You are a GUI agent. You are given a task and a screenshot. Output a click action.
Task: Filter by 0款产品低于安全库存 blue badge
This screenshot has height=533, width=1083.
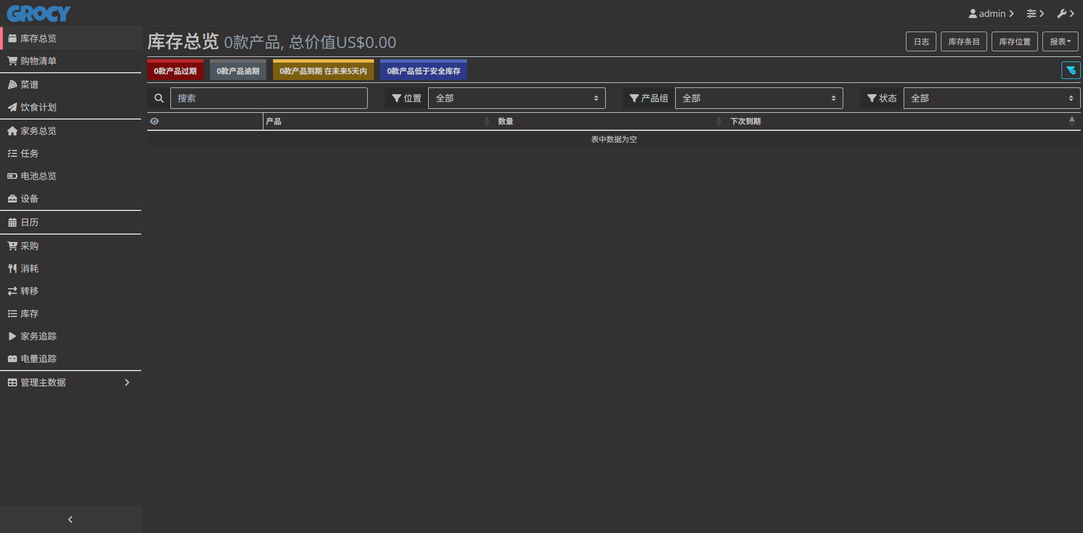coord(424,70)
